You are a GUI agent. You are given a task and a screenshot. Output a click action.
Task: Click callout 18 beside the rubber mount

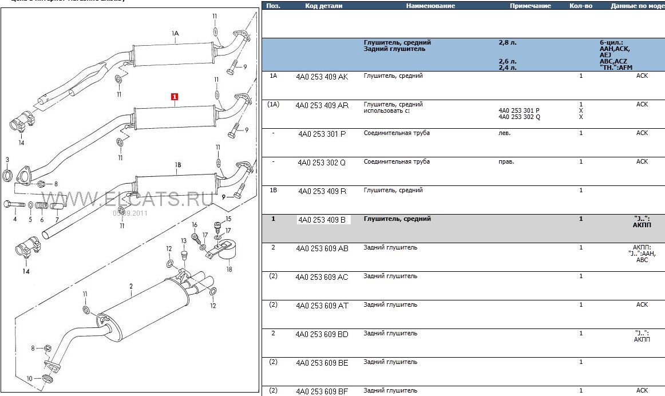click(229, 268)
